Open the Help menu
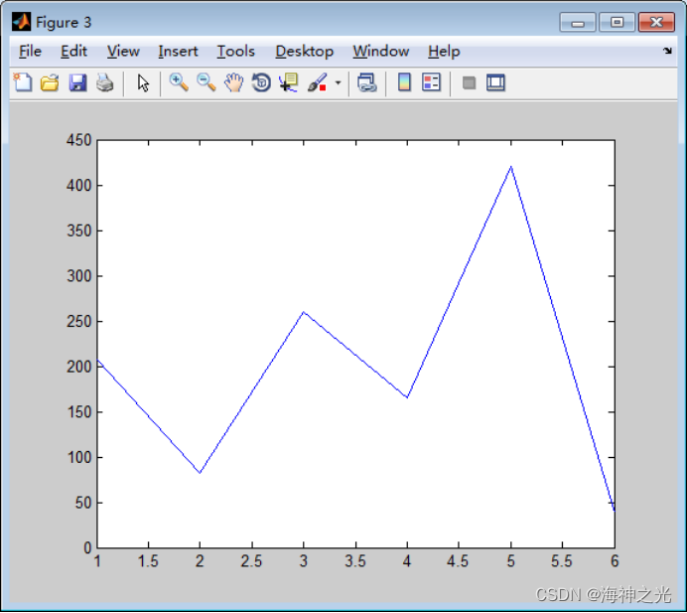This screenshot has width=687, height=613. (444, 52)
